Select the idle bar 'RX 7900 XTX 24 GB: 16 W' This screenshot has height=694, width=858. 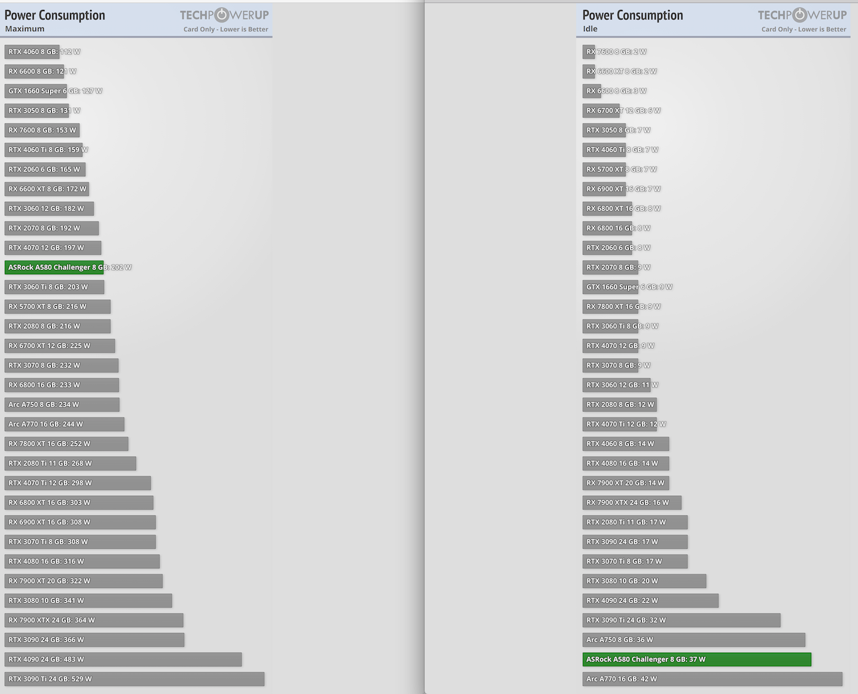tap(632, 503)
